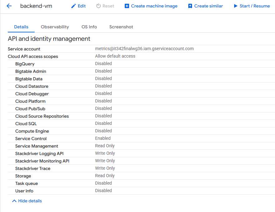Click the back arrow icon

click(9, 6)
